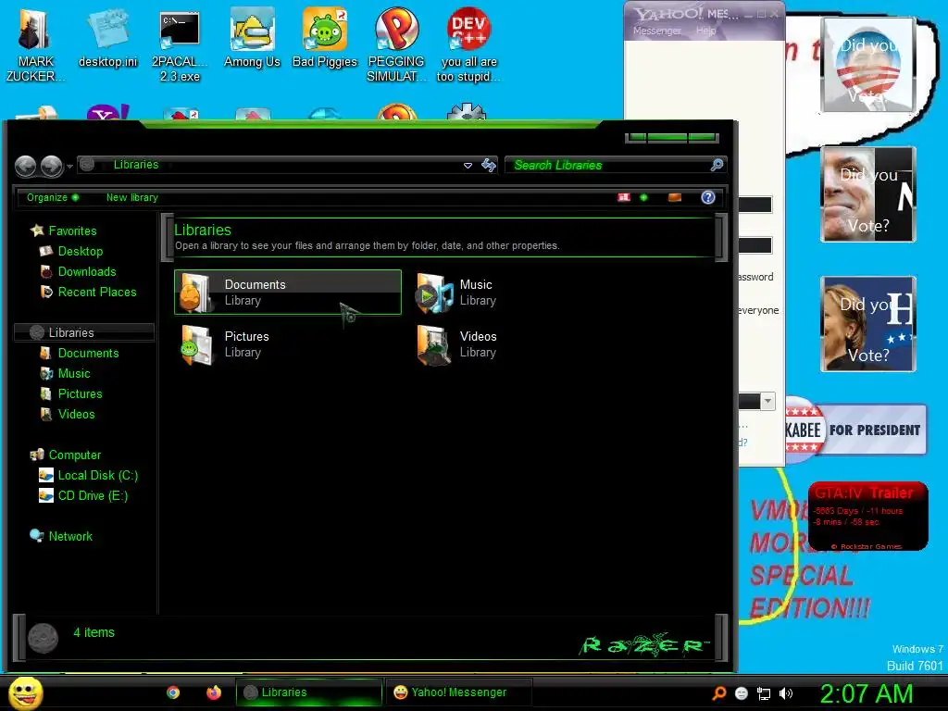
Task: Click the change view icon in the toolbar
Action: pyautogui.click(x=624, y=197)
